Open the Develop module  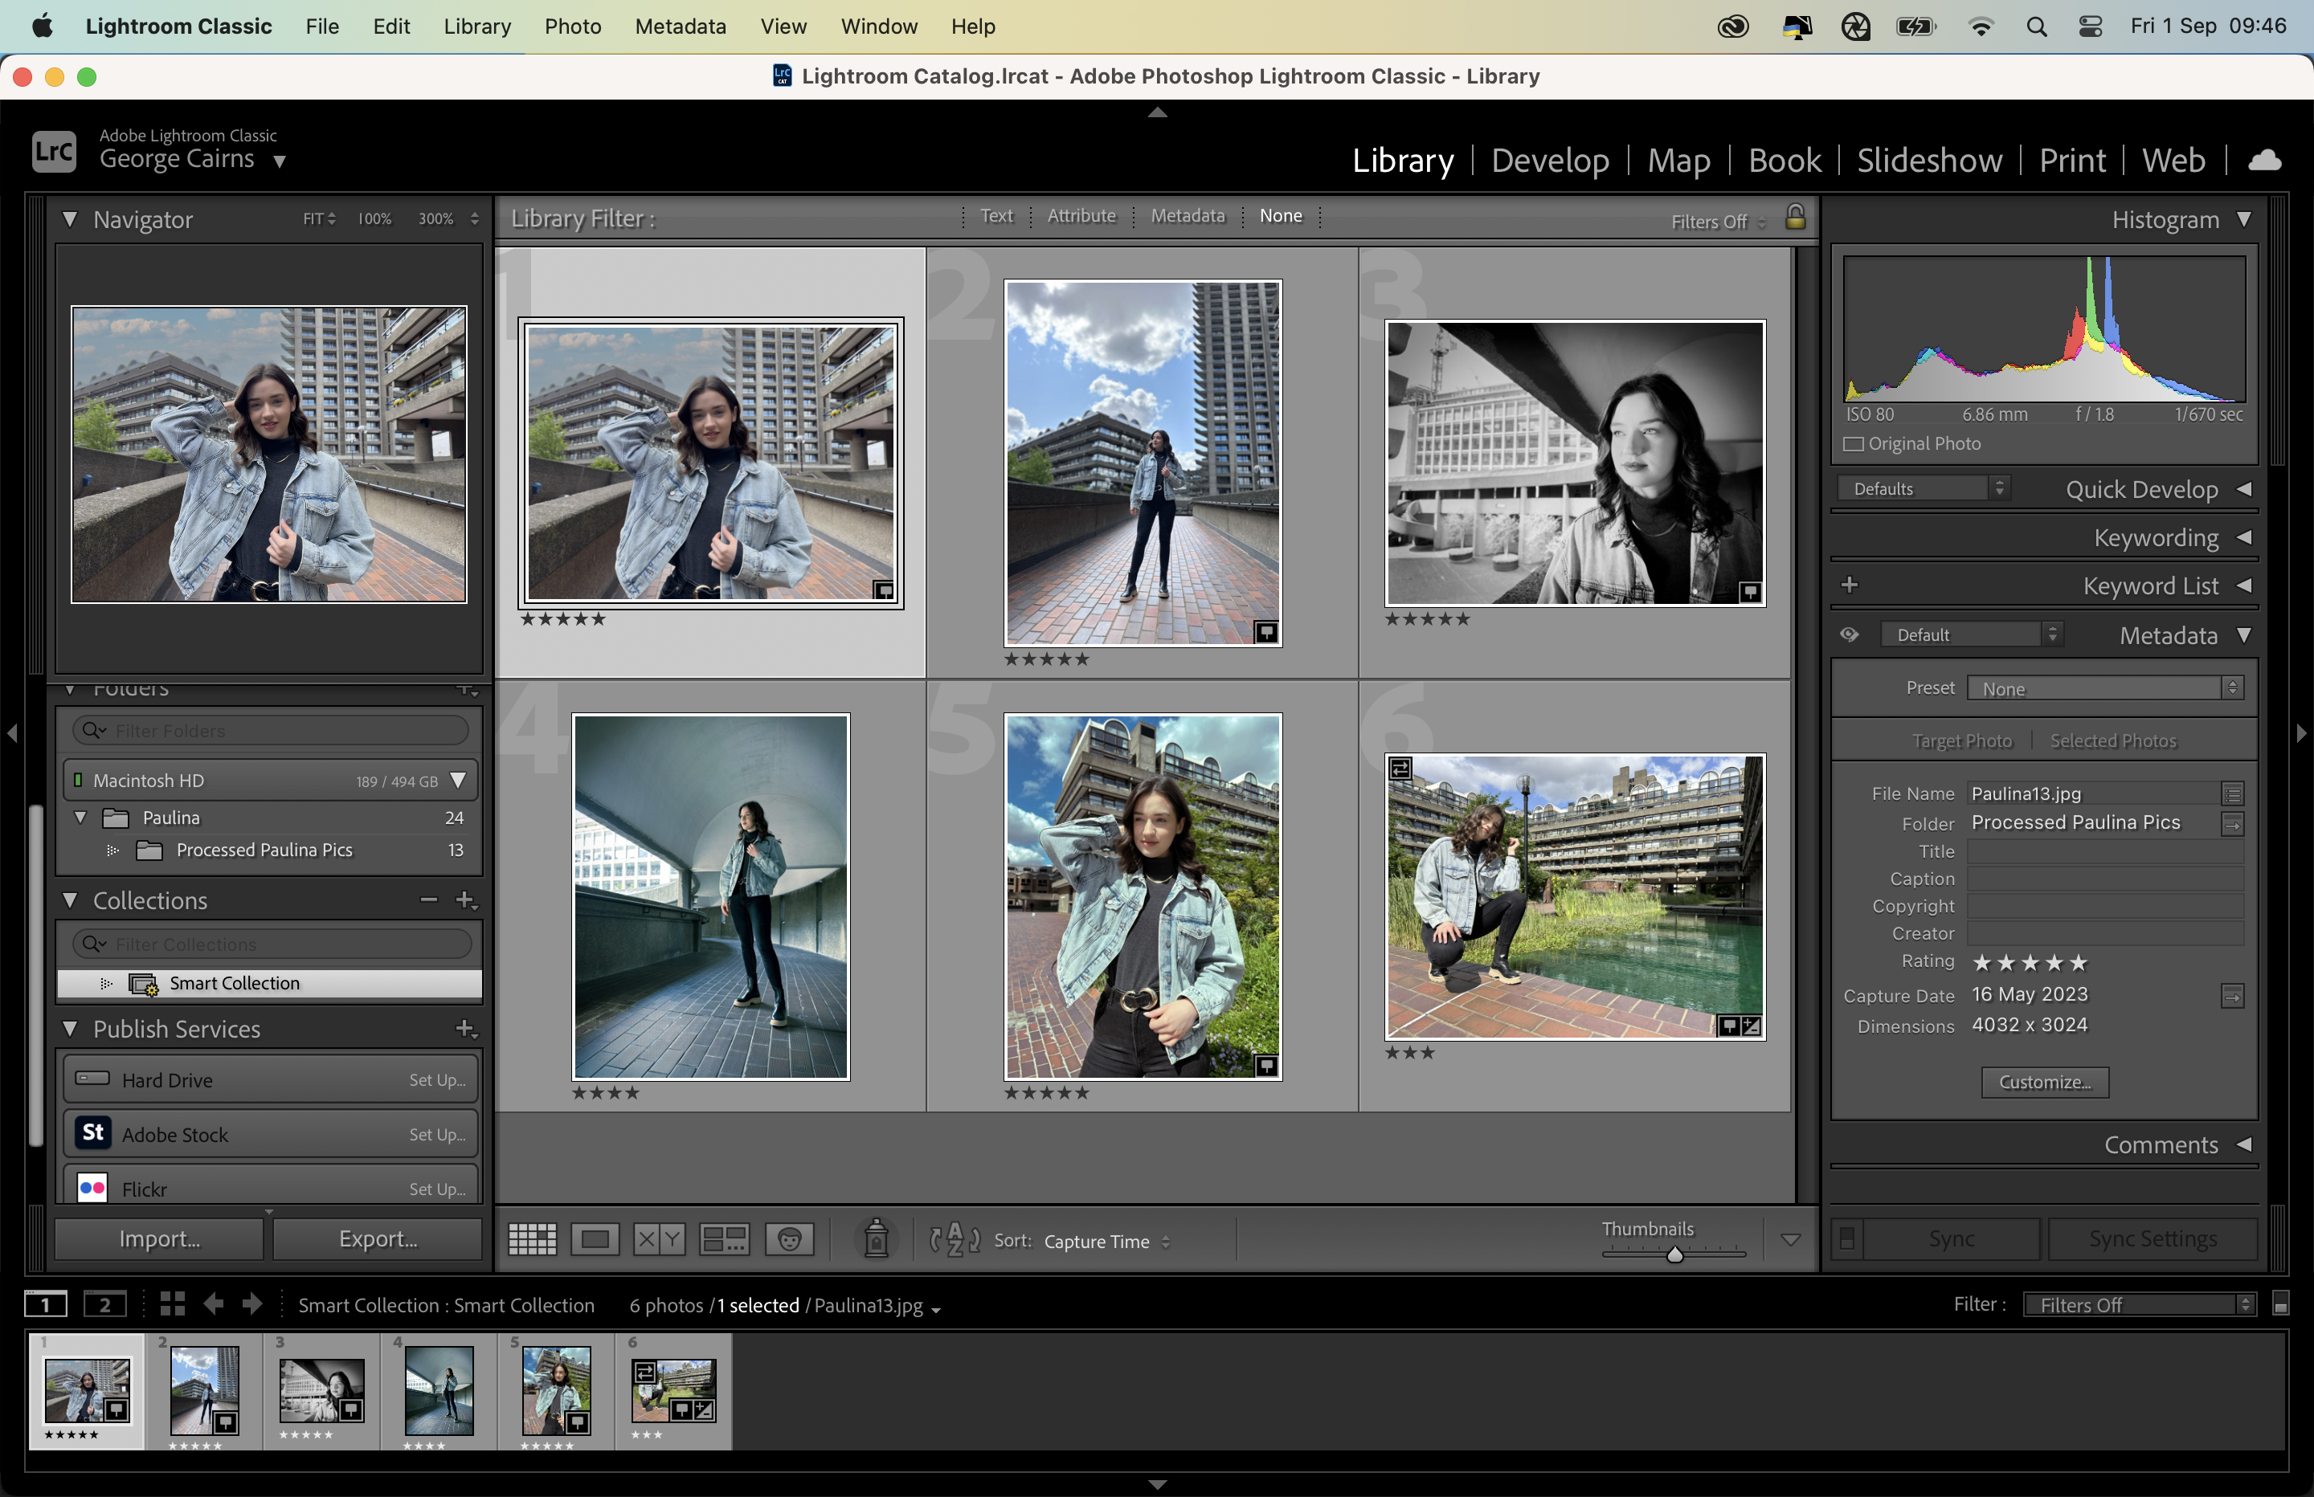1550,161
